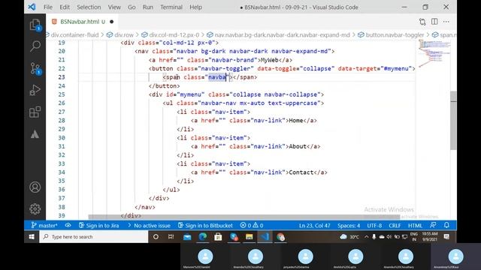This screenshot has height=270, width=481.
Task: Click the text 'Home' on line 28
Action: pos(296,121)
